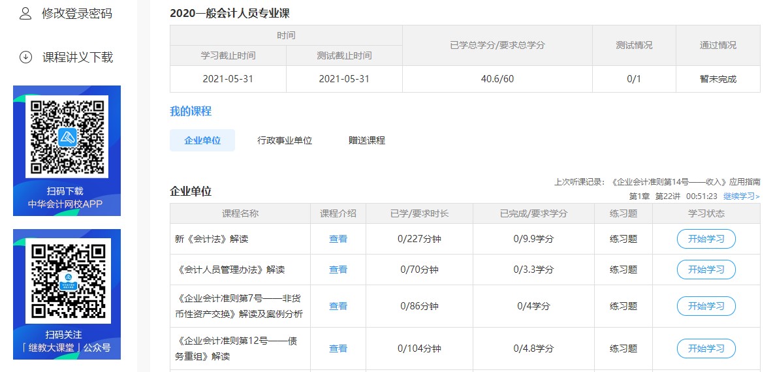This screenshot has width=773, height=372.
Task: Click the 企业单位 section heading
Action: pos(191,191)
